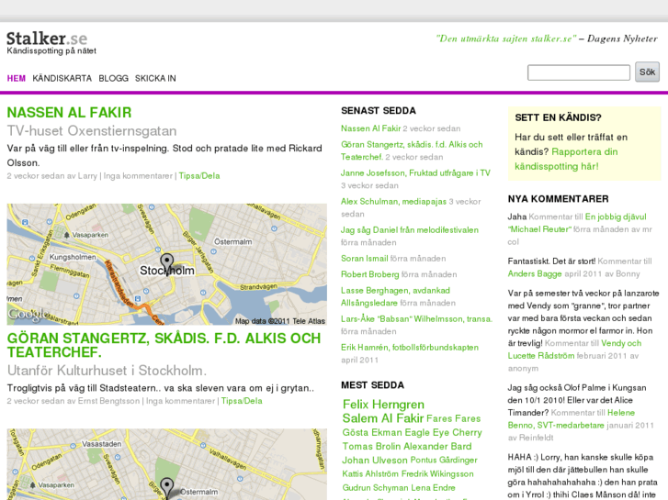Screen dimensions: 668x500
Task: Click the map pin on the Stockholm map
Action: coord(167,263)
